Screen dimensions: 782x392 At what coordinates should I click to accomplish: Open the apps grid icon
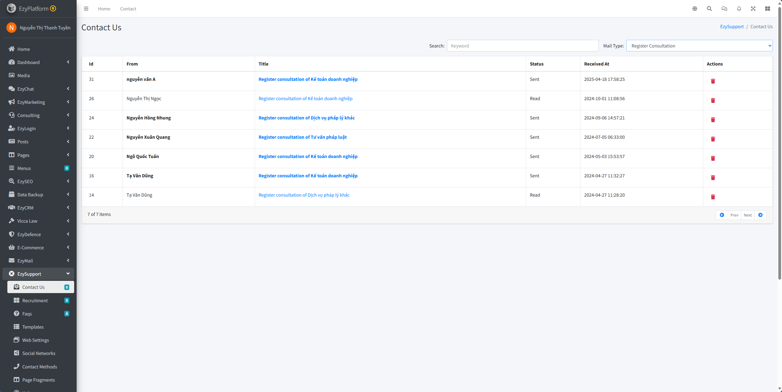click(x=768, y=9)
